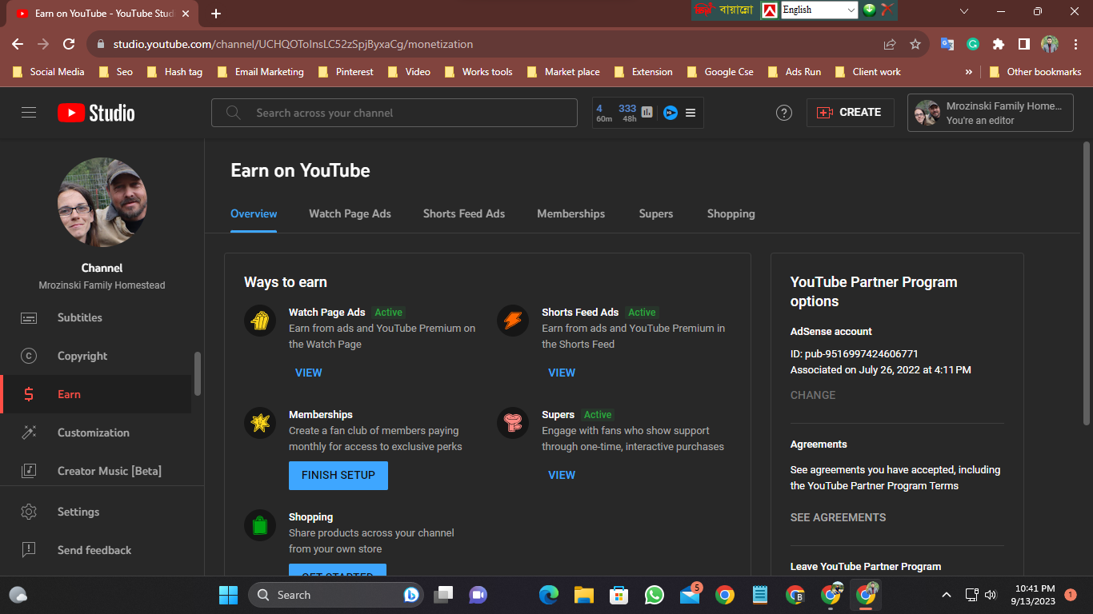Click CHANGE under AdSense account
The image size is (1093, 614).
(x=813, y=395)
